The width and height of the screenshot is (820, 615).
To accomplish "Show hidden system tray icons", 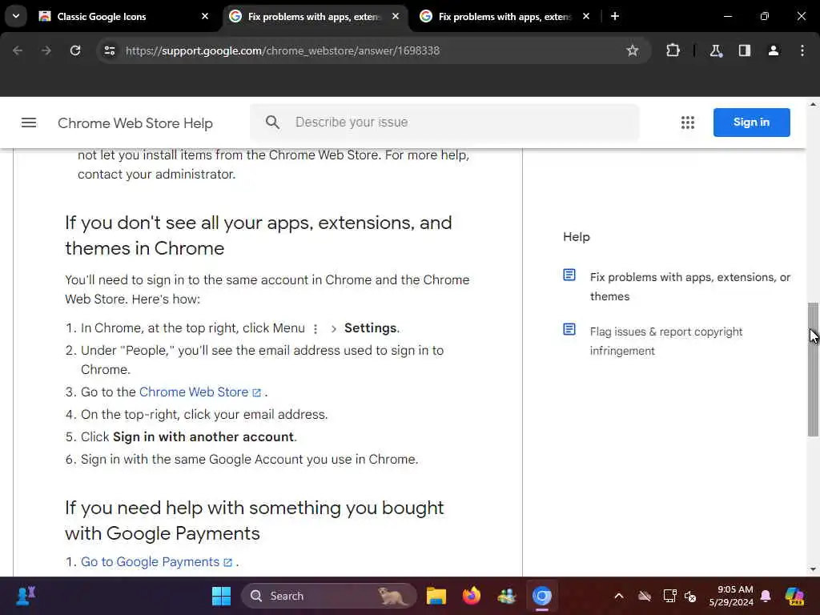I will pyautogui.click(x=619, y=596).
